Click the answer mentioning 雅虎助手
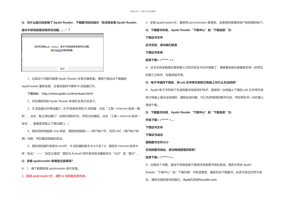This screenshot has width=286, height=202. [204, 71]
